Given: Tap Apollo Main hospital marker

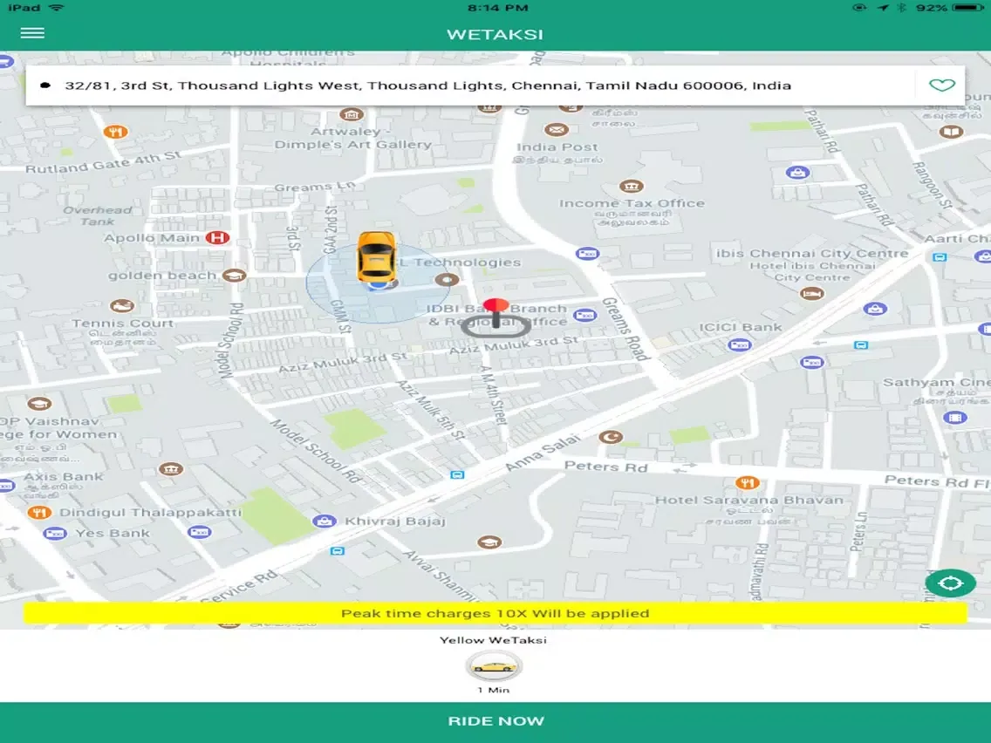Looking at the screenshot, I should coord(218,238).
